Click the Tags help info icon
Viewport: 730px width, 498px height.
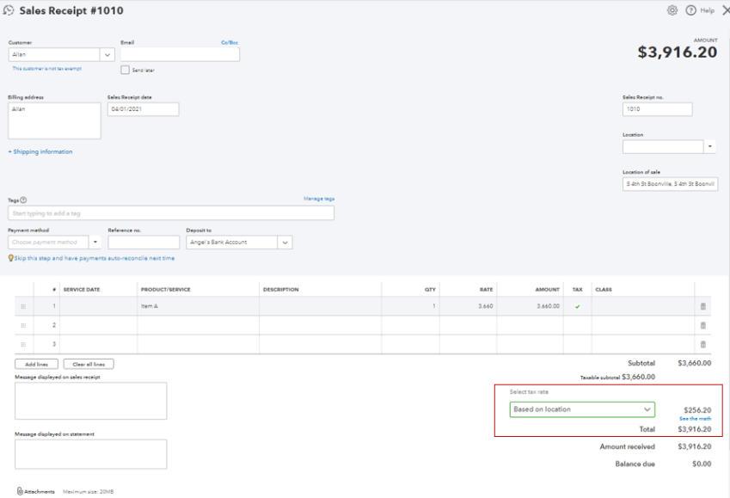(x=23, y=200)
